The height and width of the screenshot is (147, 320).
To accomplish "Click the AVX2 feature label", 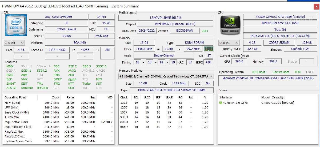I will 72,71.
